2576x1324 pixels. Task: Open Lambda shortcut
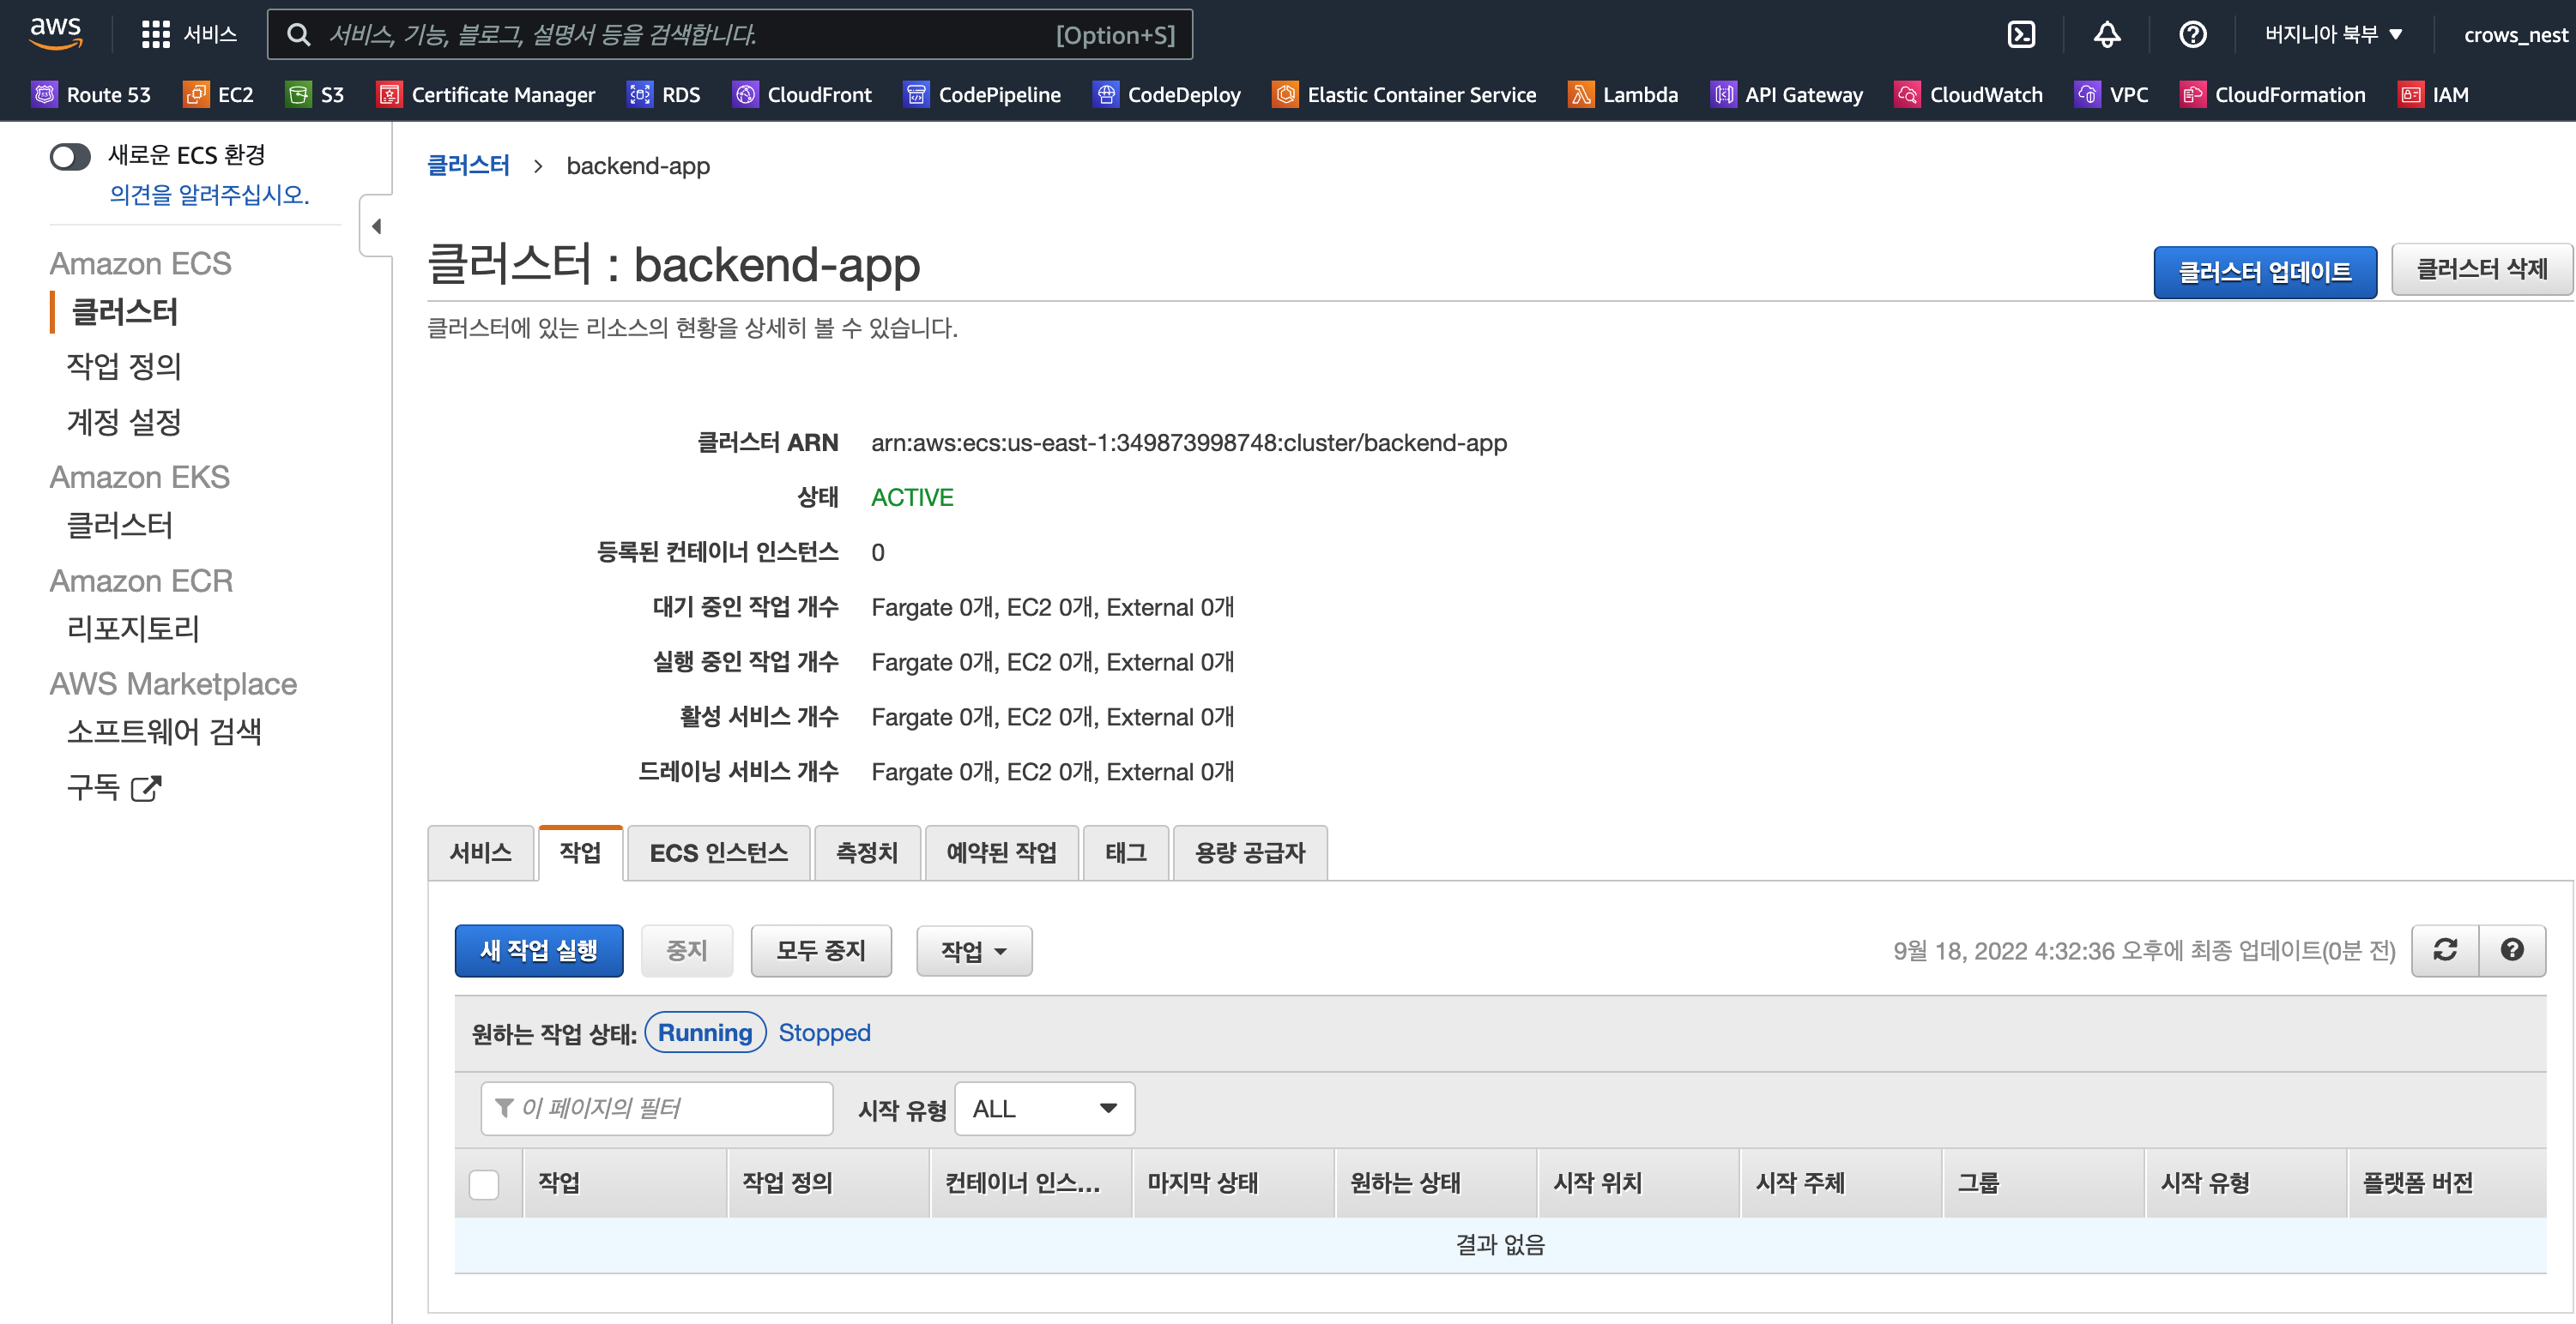tap(1623, 95)
